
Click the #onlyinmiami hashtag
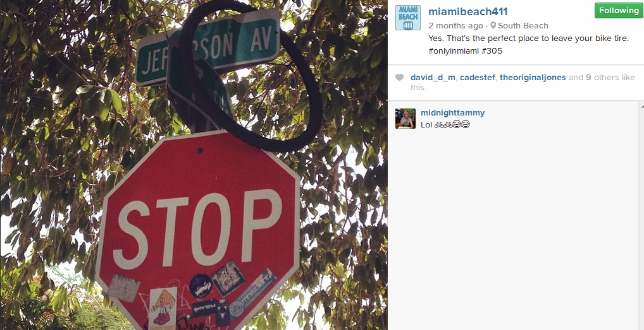[x=454, y=51]
